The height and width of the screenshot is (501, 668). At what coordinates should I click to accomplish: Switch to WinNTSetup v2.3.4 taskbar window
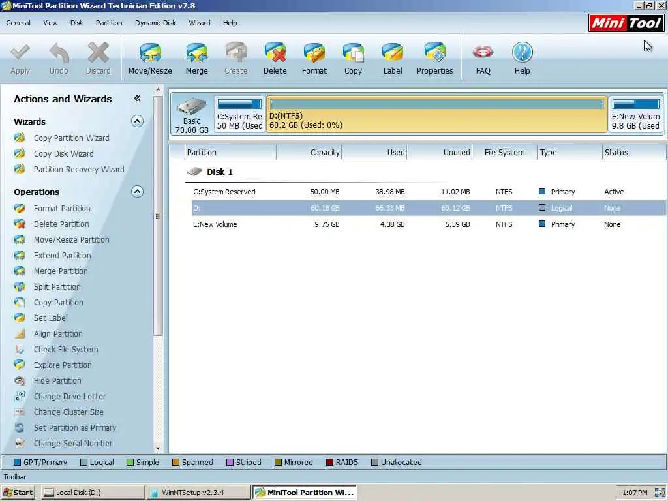click(199, 493)
